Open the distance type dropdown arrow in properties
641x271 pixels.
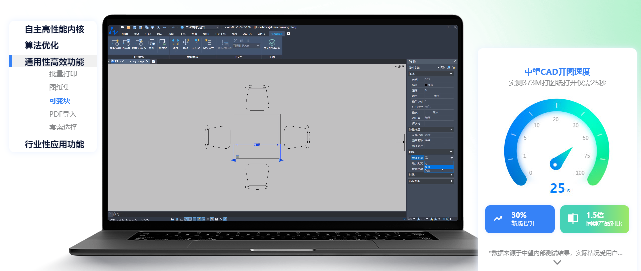pos(452,158)
